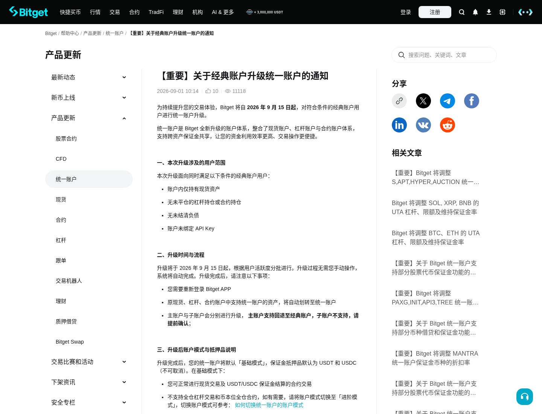Share article on Reddit

pos(448,125)
